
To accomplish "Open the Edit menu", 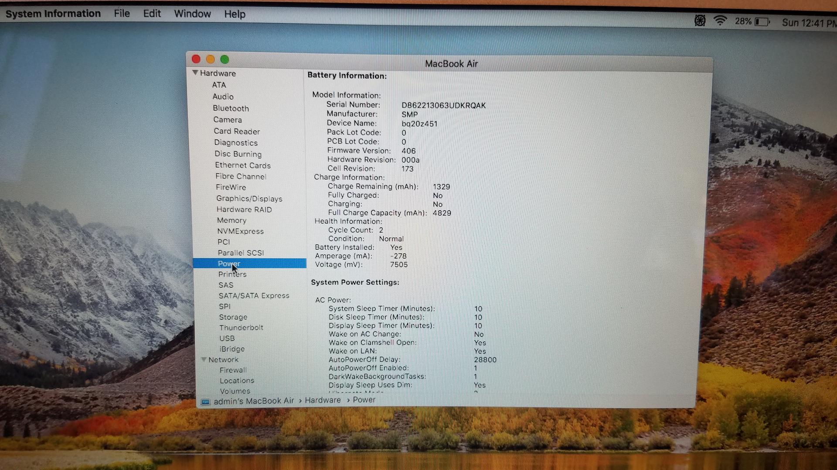I will (x=152, y=13).
